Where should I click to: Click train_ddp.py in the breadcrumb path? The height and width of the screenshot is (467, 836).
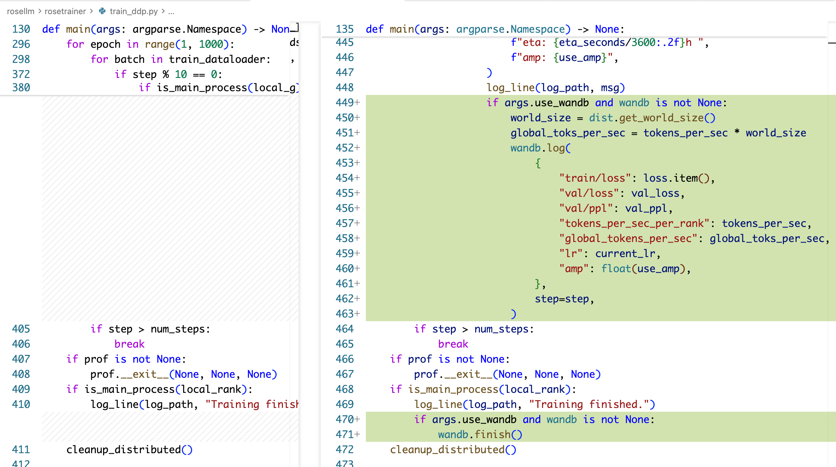click(x=133, y=11)
